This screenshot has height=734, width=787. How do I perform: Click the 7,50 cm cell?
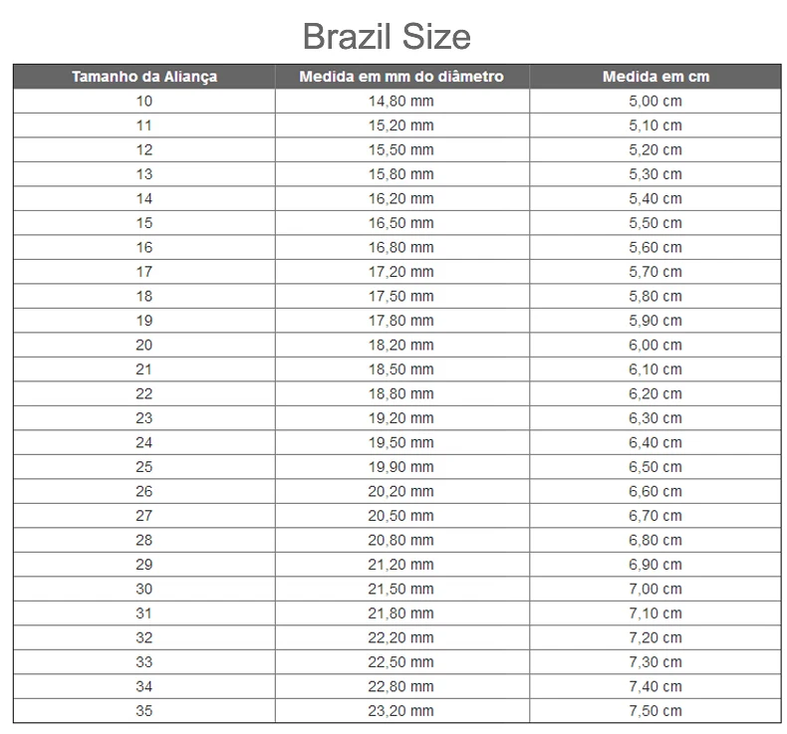click(656, 711)
